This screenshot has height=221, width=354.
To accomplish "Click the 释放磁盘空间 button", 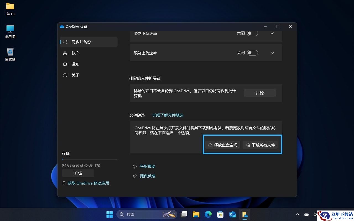I will pos(223,145).
